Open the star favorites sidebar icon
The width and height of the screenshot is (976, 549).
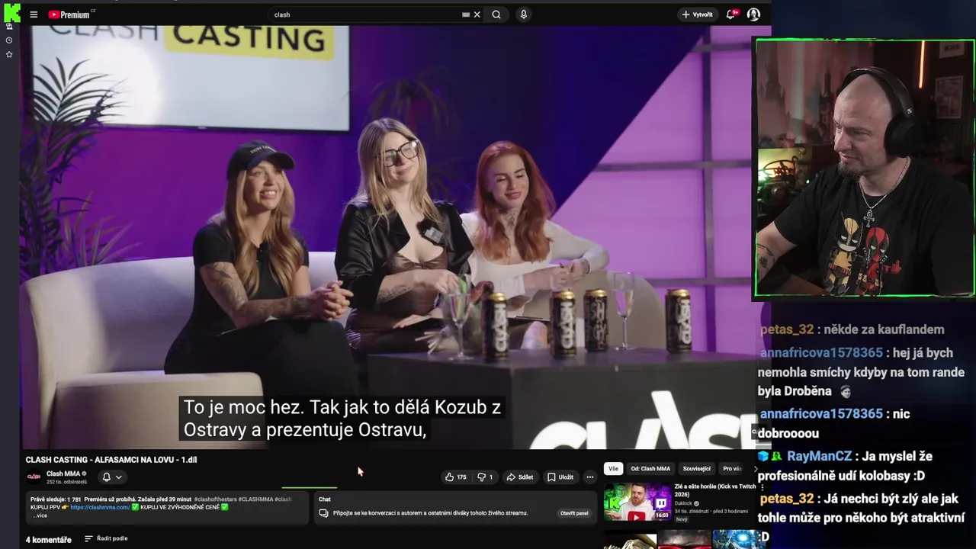(x=9, y=55)
